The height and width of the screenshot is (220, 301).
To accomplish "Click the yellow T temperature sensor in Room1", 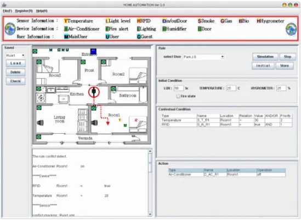I will (120, 120).
